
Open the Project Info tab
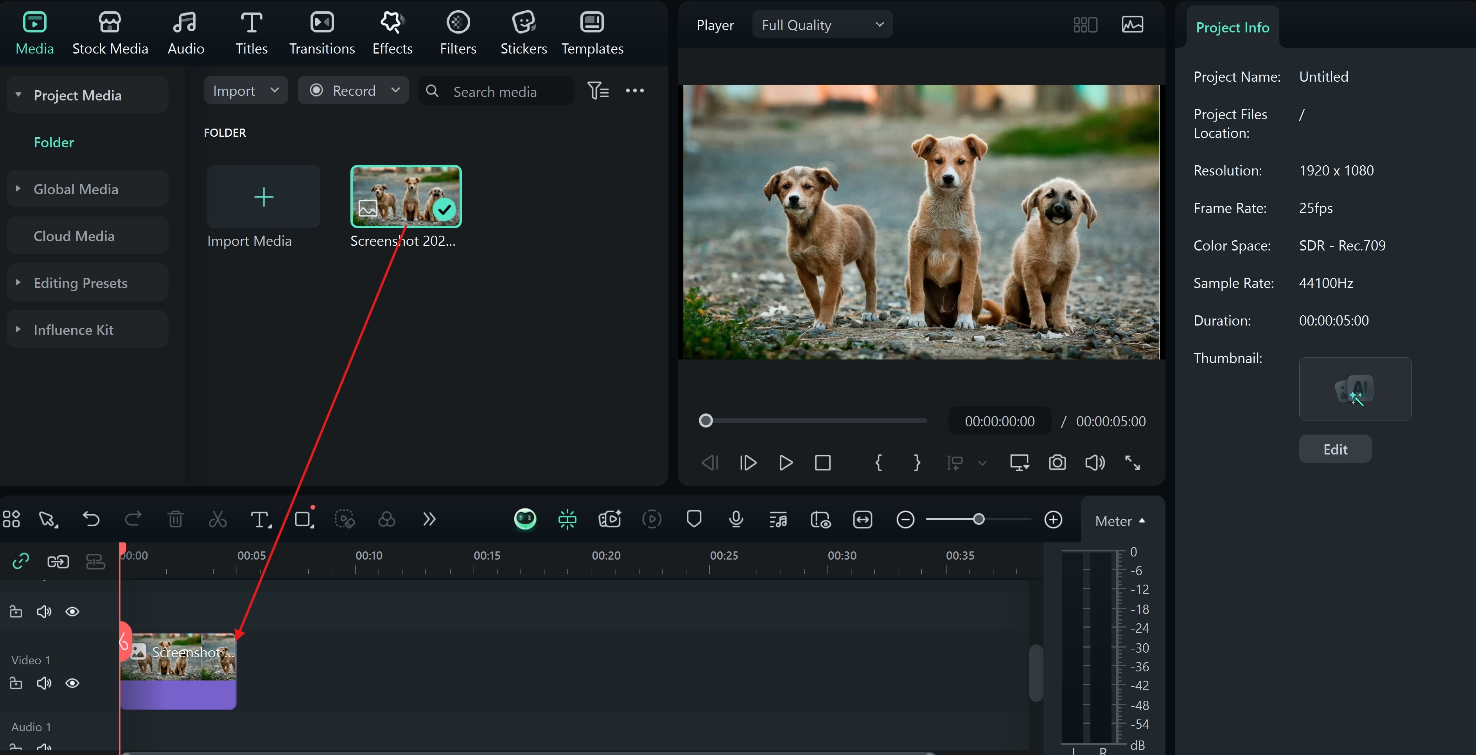tap(1232, 27)
